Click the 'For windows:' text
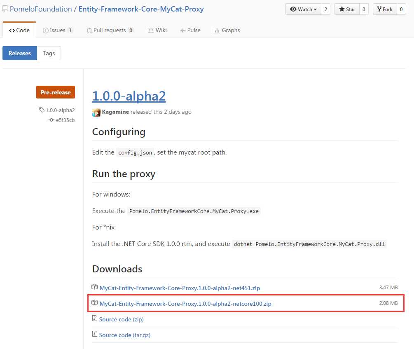This screenshot has width=414, height=349. pyautogui.click(x=111, y=194)
